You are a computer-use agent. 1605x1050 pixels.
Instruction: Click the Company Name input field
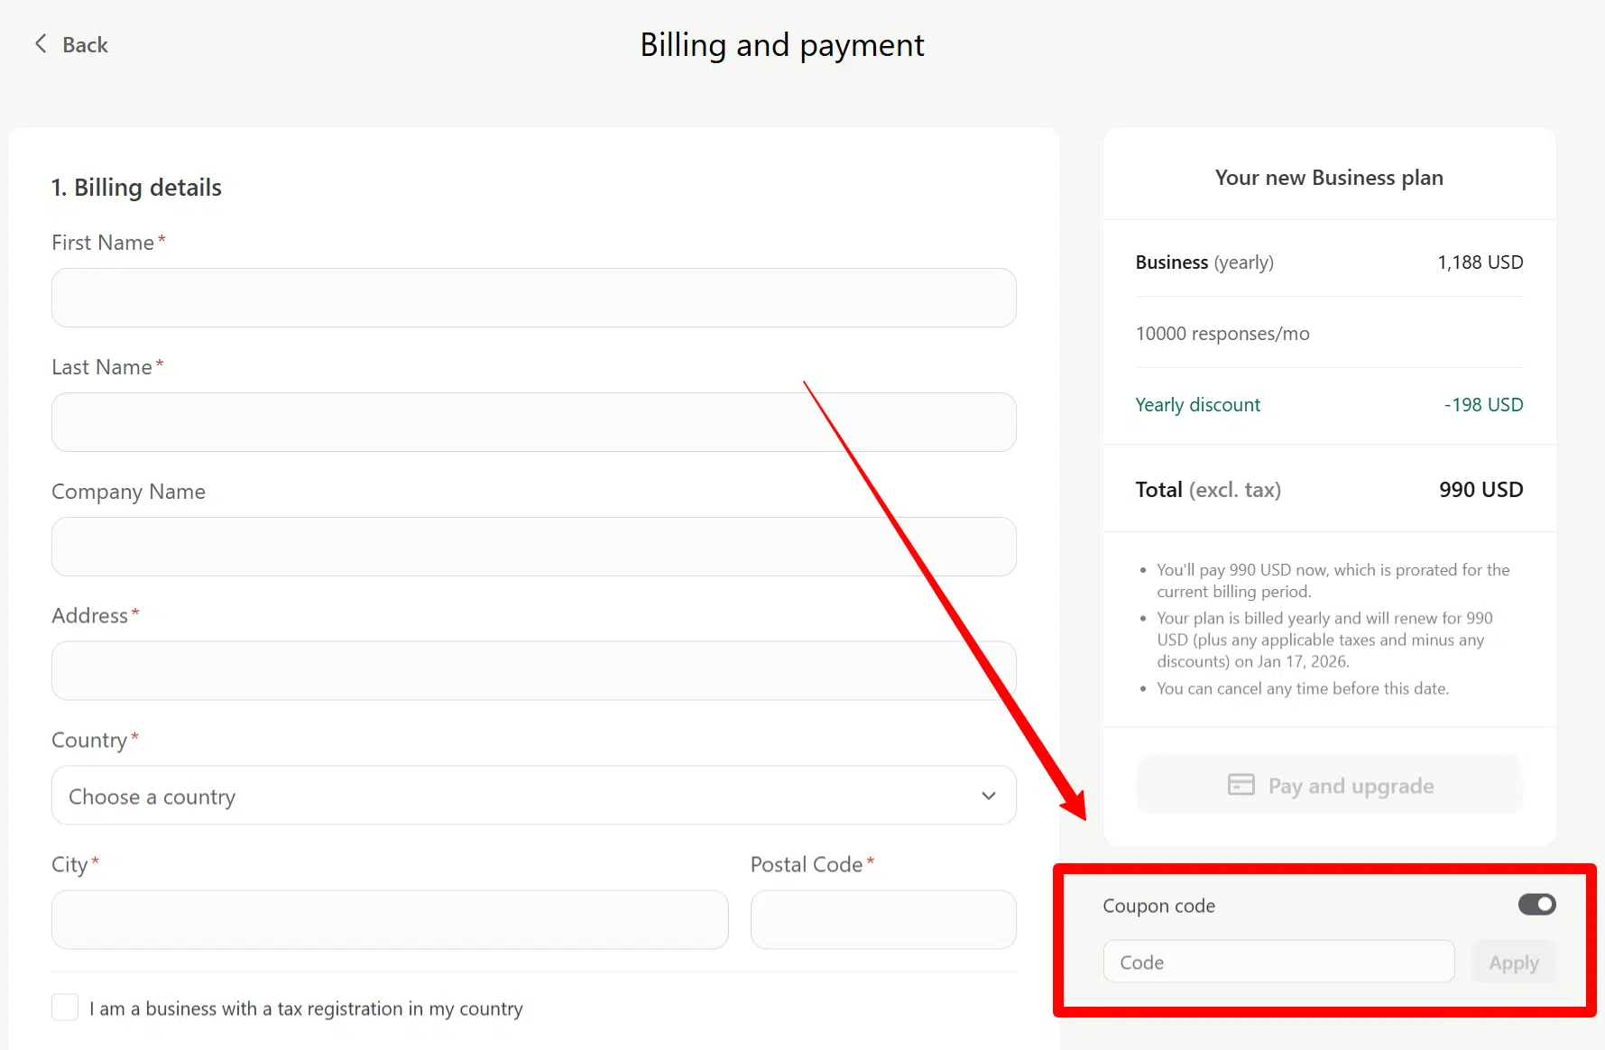coord(534,547)
